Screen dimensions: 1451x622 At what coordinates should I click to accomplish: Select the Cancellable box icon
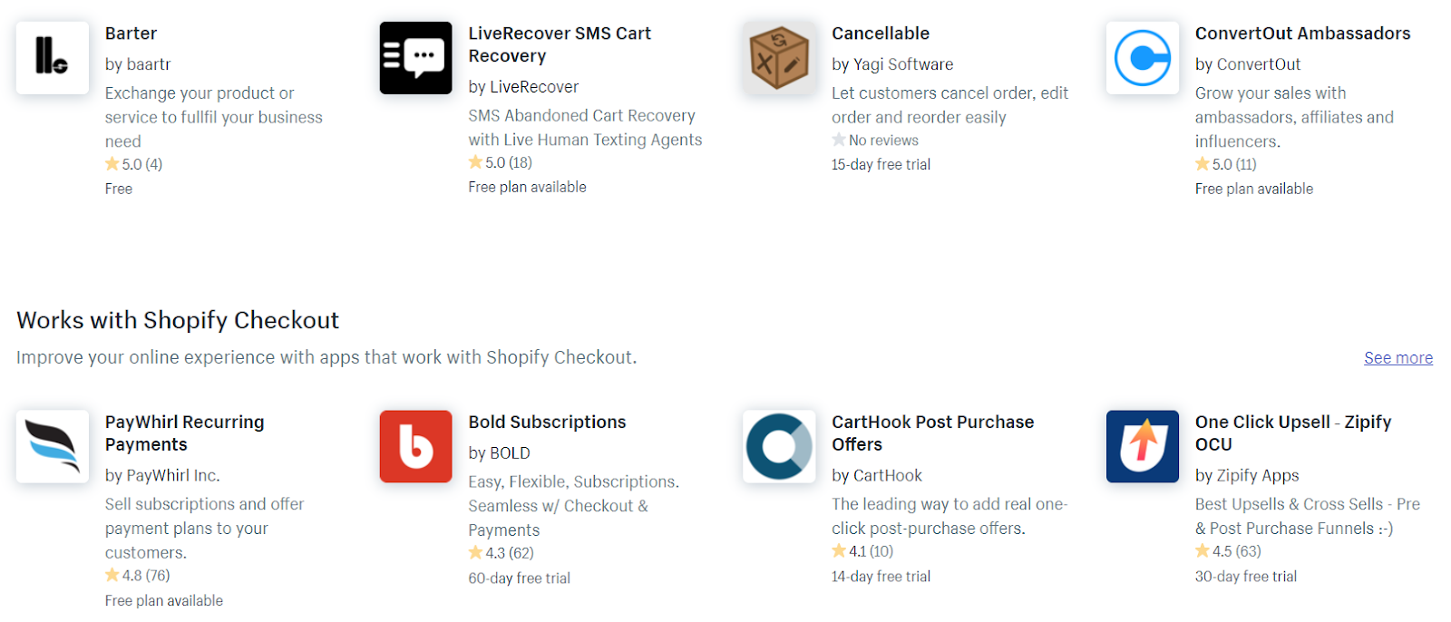[x=779, y=58]
